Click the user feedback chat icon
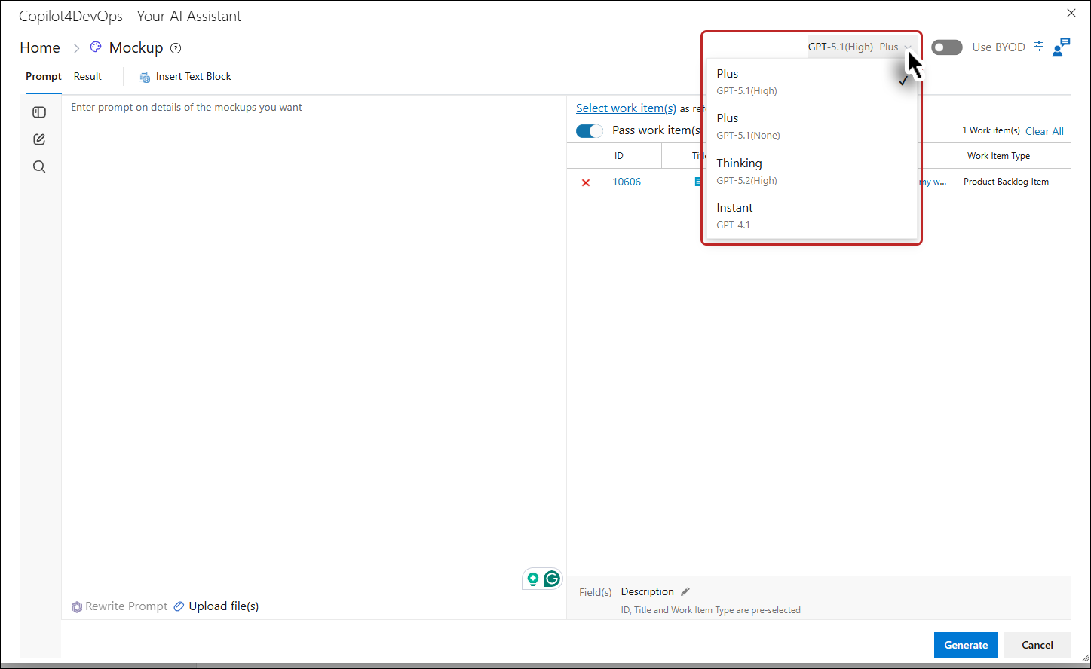The image size is (1091, 669). click(x=1062, y=47)
